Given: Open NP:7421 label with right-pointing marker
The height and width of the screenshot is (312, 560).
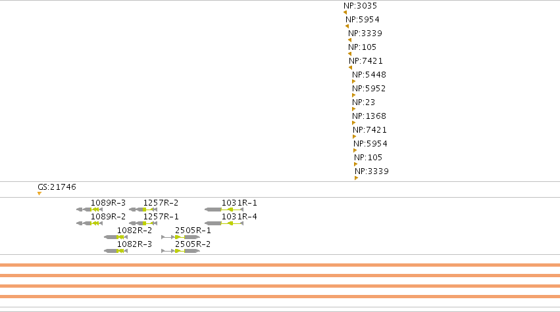Looking at the screenshot, I should (370, 130).
